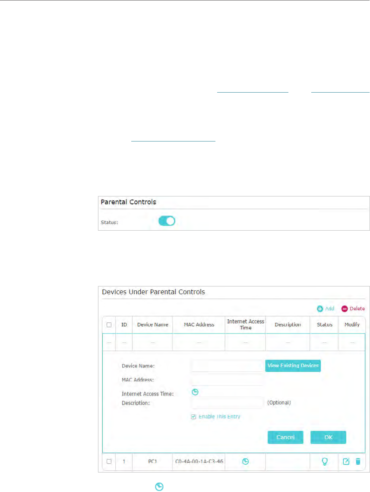
Task: Click the edit icon for the PC1 entry
Action: [346, 462]
